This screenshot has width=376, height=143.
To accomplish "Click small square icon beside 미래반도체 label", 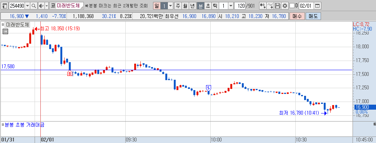I will coord(3,25).
